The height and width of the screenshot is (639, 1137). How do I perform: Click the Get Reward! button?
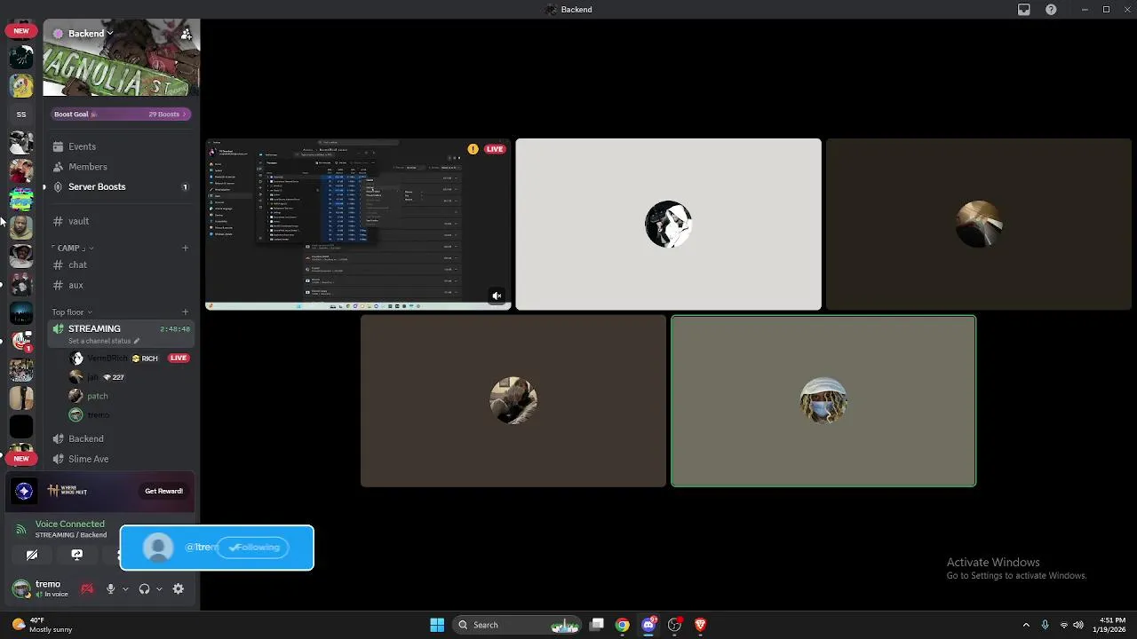[163, 492]
